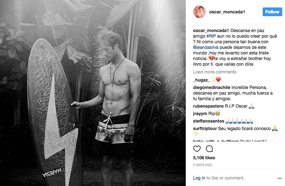This screenshot has height=186, width=285.
Task: Click Log in to like or comment
Action: tap(199, 178)
